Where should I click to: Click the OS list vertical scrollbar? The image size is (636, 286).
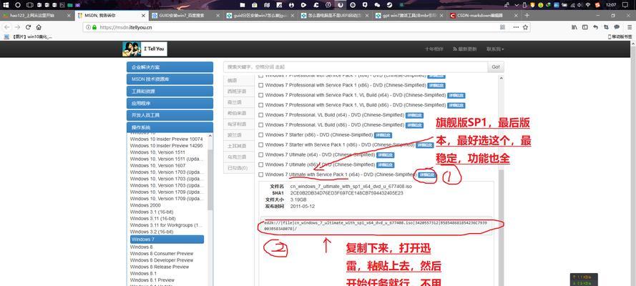(210, 179)
